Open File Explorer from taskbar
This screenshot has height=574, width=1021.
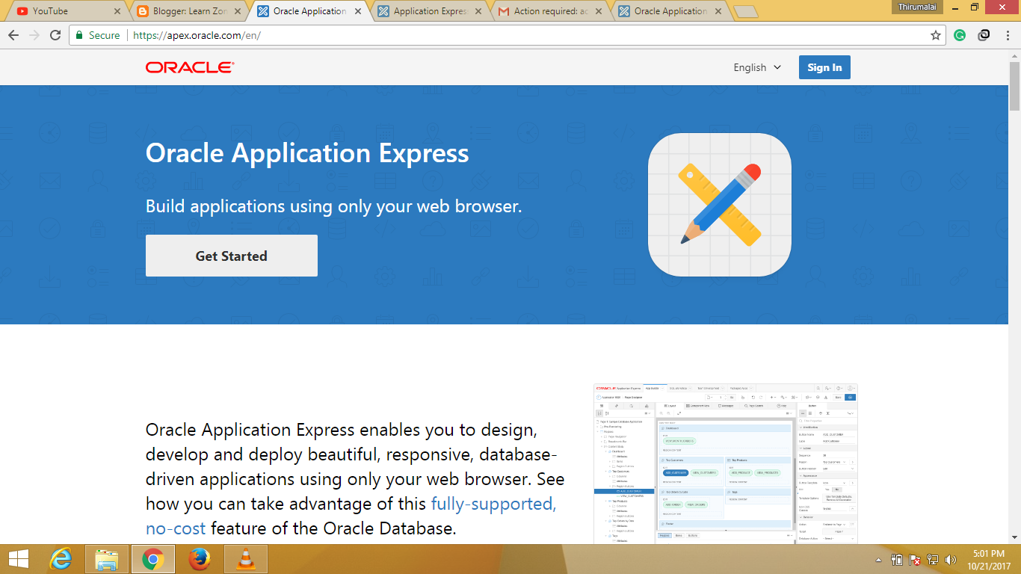click(x=107, y=559)
